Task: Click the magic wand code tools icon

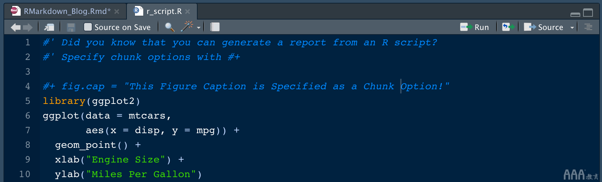Action: (x=187, y=26)
